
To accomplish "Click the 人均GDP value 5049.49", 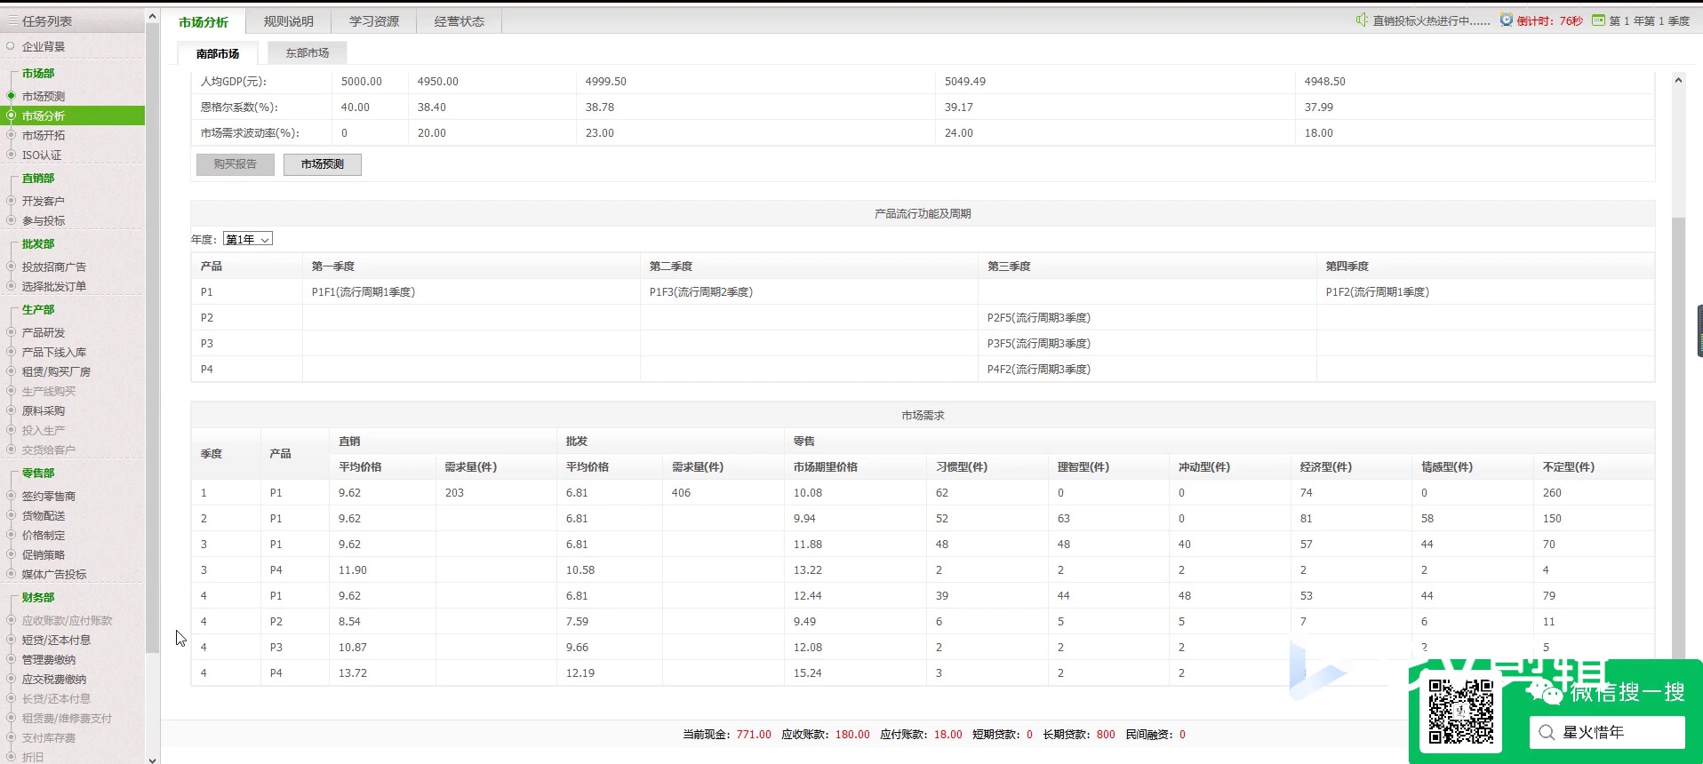I will coord(965,81).
